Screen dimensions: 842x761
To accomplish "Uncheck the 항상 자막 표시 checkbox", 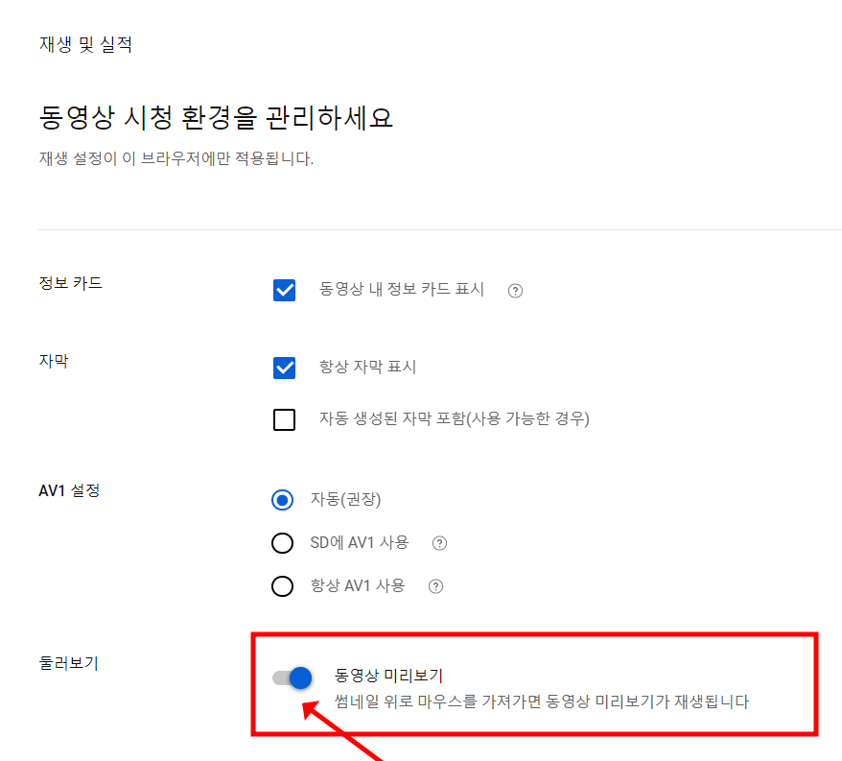I will pos(284,367).
